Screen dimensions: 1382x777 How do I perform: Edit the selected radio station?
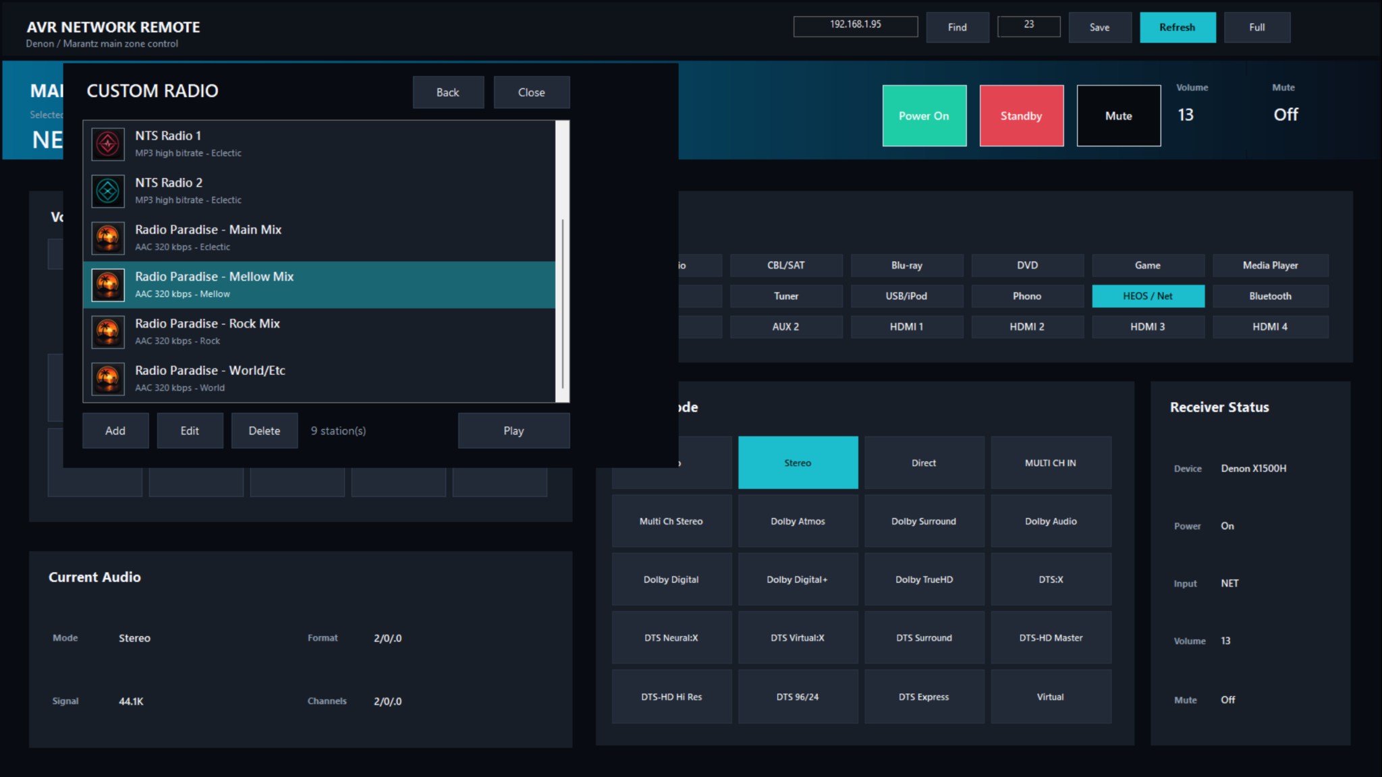point(190,430)
